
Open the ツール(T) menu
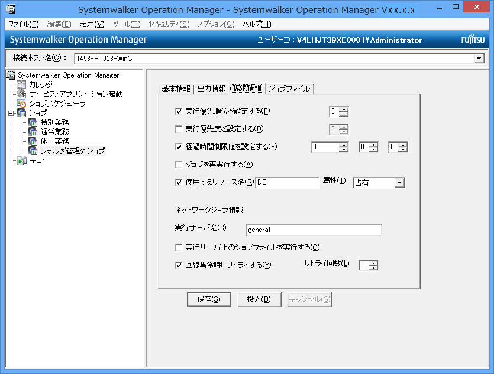coord(127,24)
